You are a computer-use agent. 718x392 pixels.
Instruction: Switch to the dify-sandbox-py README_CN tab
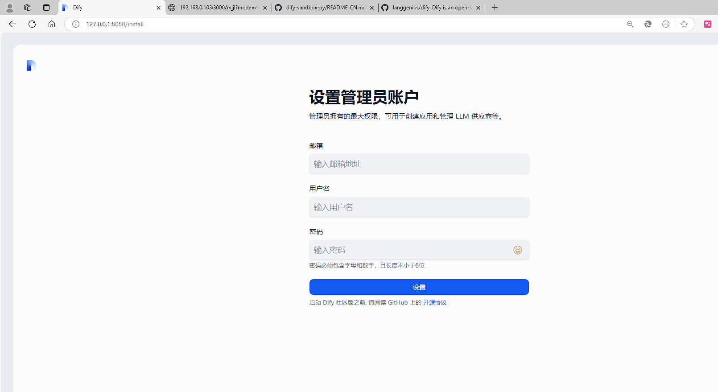tap(325, 8)
